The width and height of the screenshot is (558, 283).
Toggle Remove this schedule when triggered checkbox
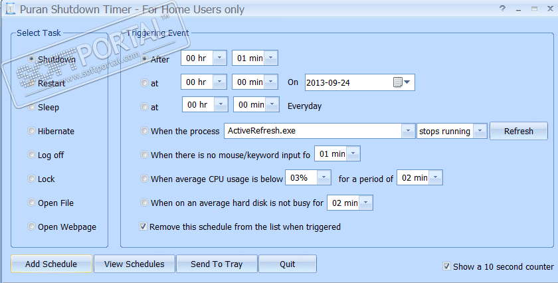pos(143,227)
